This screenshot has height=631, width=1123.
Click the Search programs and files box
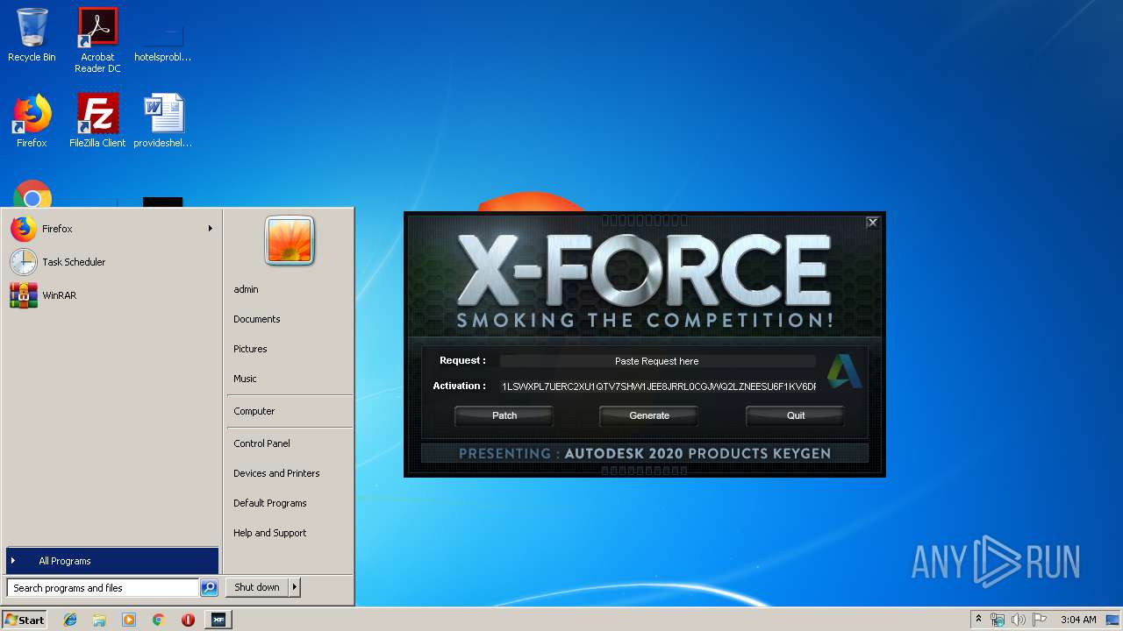[103, 588]
